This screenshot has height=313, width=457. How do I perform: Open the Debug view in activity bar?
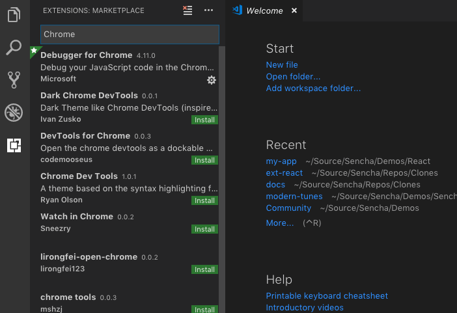14,113
